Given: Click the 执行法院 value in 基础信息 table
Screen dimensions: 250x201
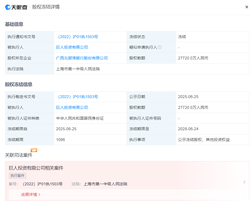Looking at the screenshot, I should [x=78, y=69].
